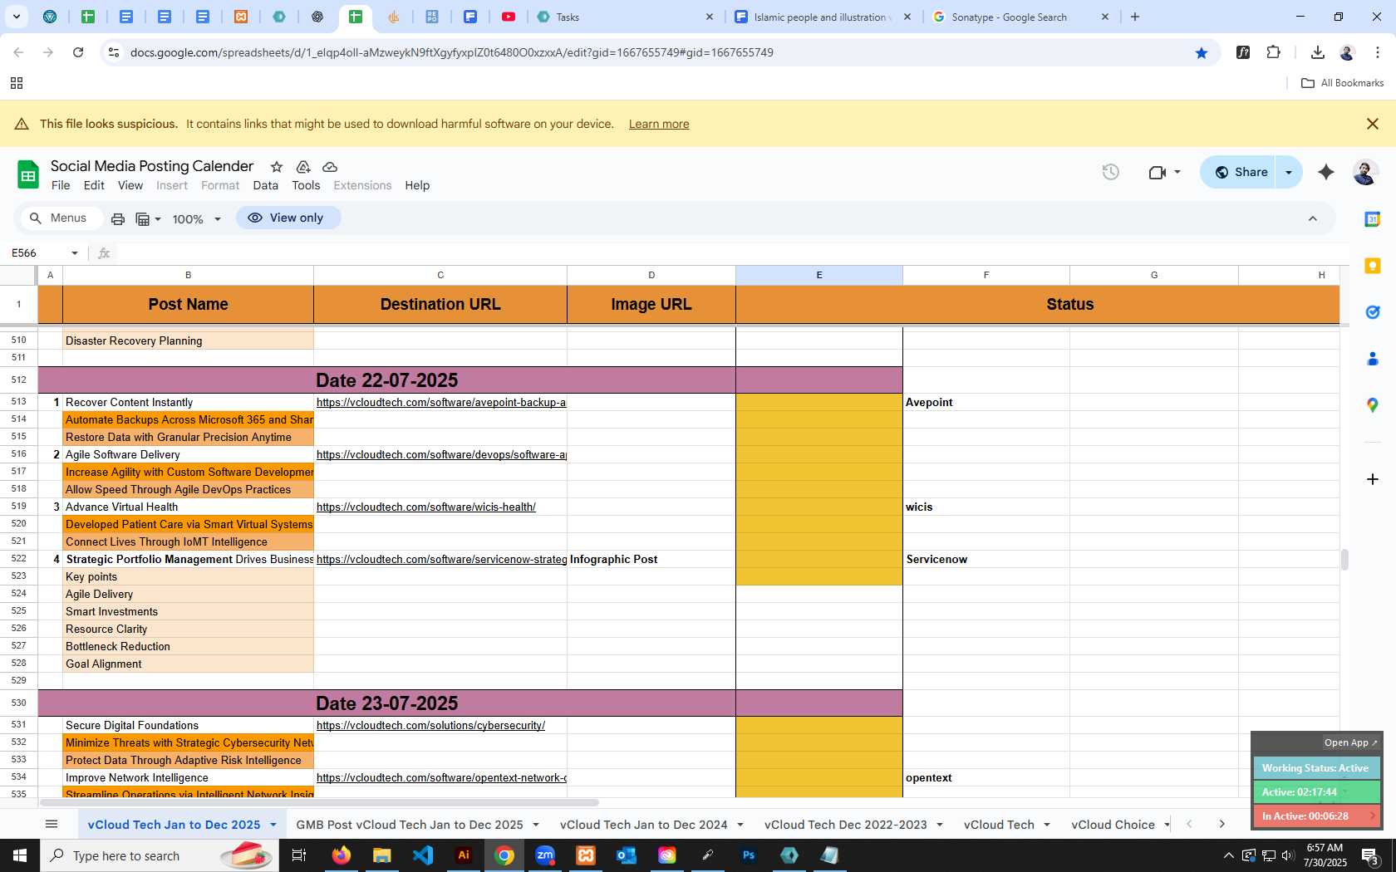Open vCloud Tech Jan to Dec 2024 tab arrow
Viewport: 1396px width, 872px height.
(x=740, y=825)
